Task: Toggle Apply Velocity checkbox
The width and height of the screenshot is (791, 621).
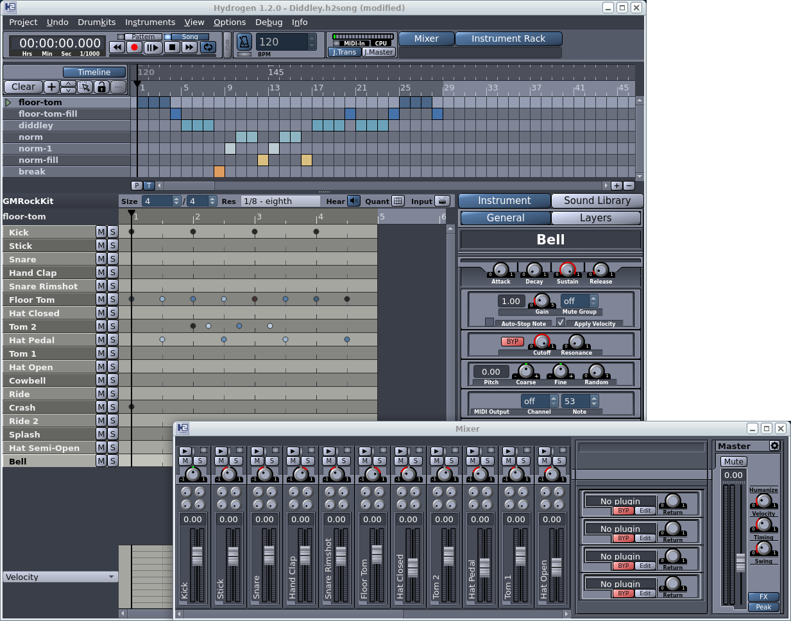Action: coord(561,322)
